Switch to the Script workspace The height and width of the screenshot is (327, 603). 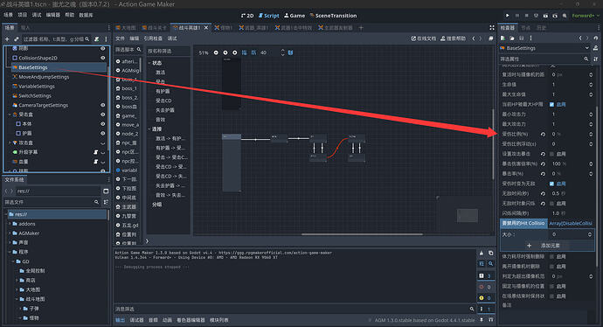pos(269,16)
